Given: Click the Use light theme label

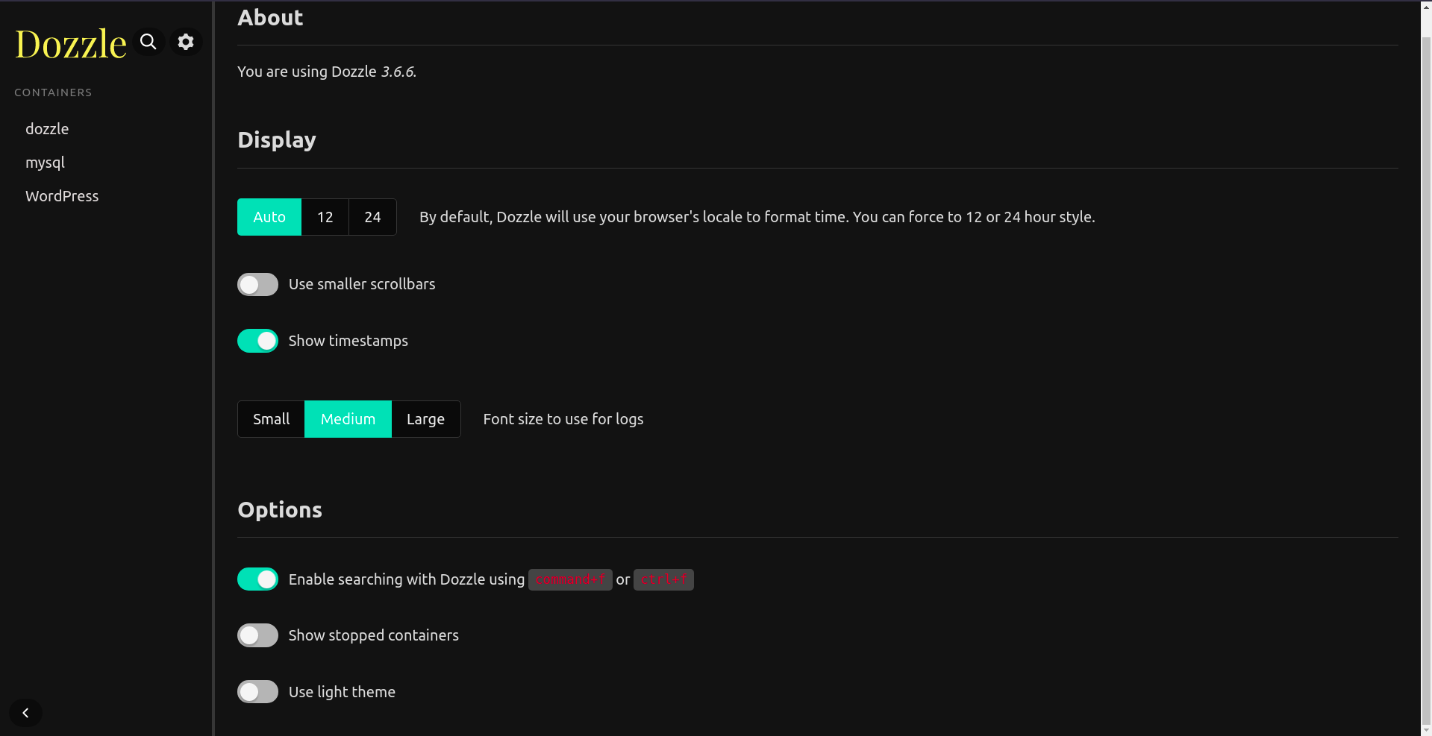Looking at the screenshot, I should click(342, 692).
